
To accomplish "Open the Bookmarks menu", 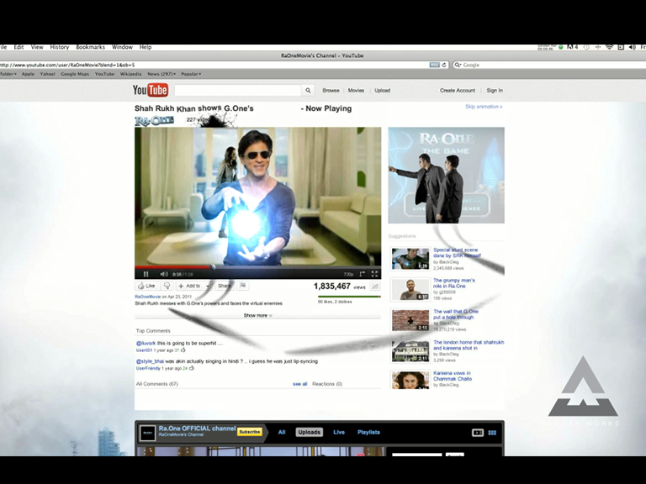I will [91, 47].
